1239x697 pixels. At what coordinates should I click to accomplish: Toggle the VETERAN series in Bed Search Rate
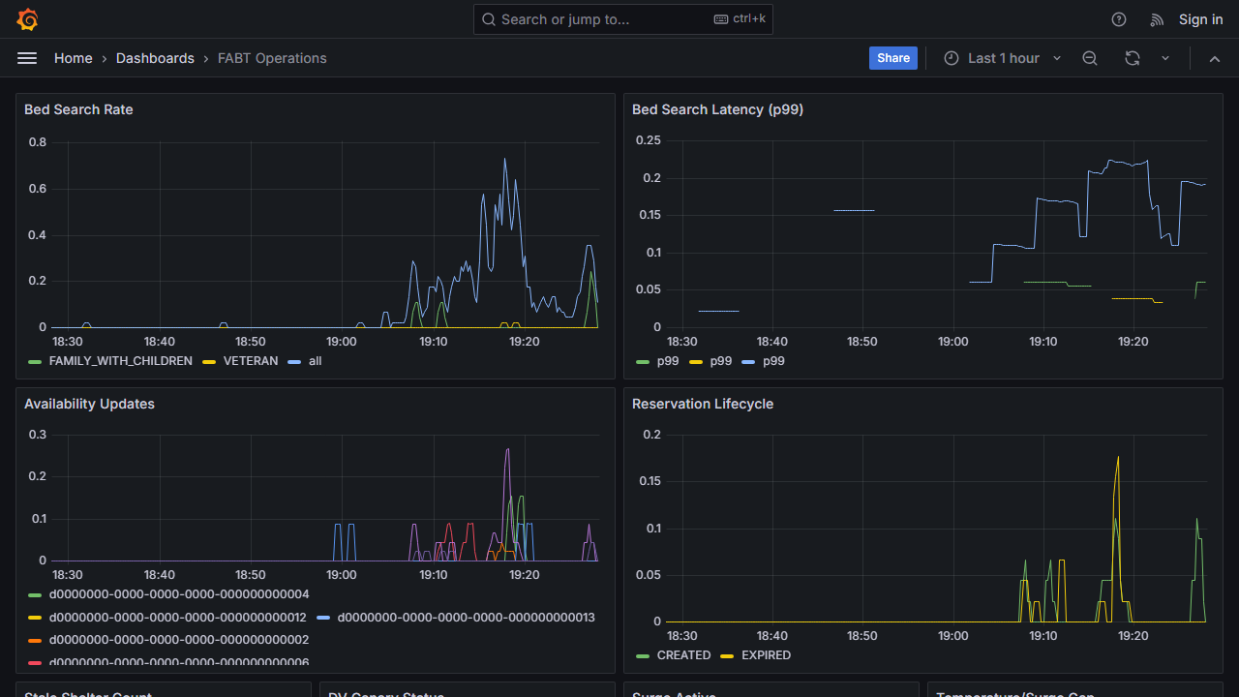pyautogui.click(x=250, y=361)
